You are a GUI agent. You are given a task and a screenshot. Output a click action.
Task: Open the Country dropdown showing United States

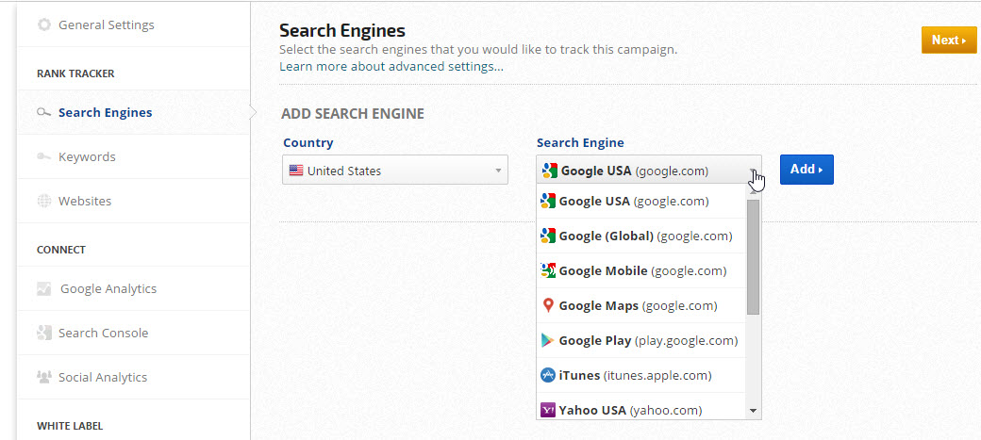(395, 171)
